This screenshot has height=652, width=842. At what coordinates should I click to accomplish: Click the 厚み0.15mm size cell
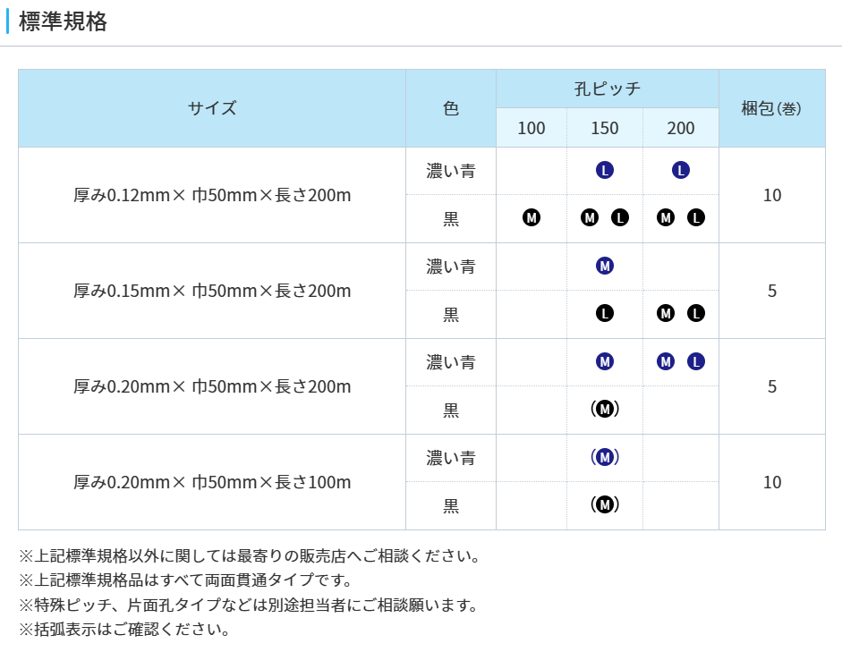point(212,291)
